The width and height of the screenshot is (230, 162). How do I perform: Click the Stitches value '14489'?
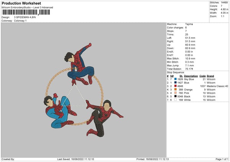(x=224, y=3)
